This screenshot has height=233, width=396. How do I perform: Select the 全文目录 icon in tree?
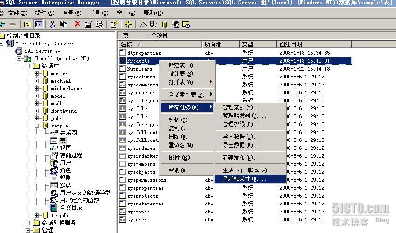pos(54,208)
